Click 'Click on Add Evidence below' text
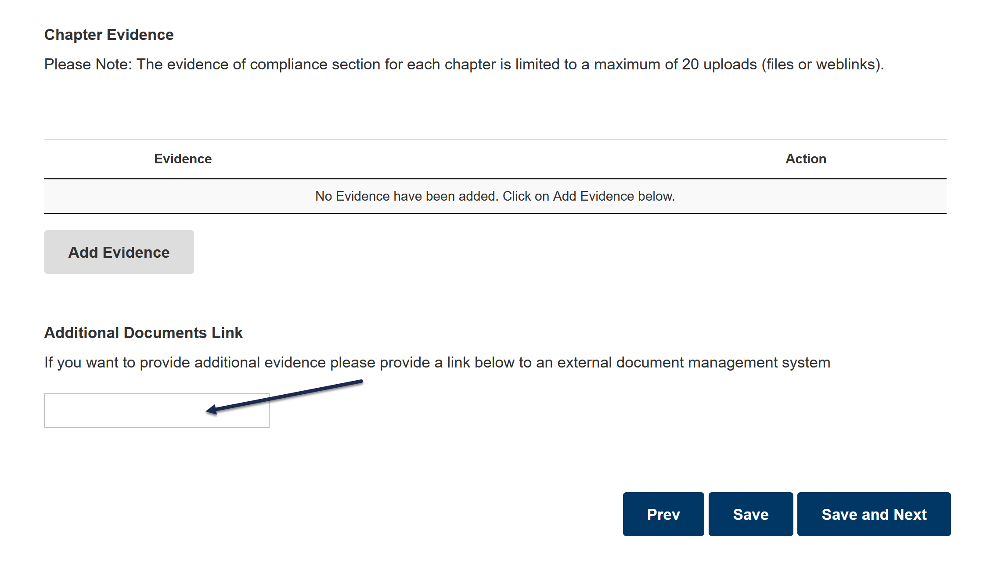Image resolution: width=987 pixels, height=562 pixels. tap(588, 196)
